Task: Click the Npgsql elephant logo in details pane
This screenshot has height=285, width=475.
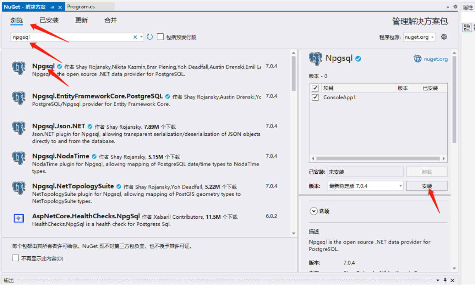Action: coord(316,59)
